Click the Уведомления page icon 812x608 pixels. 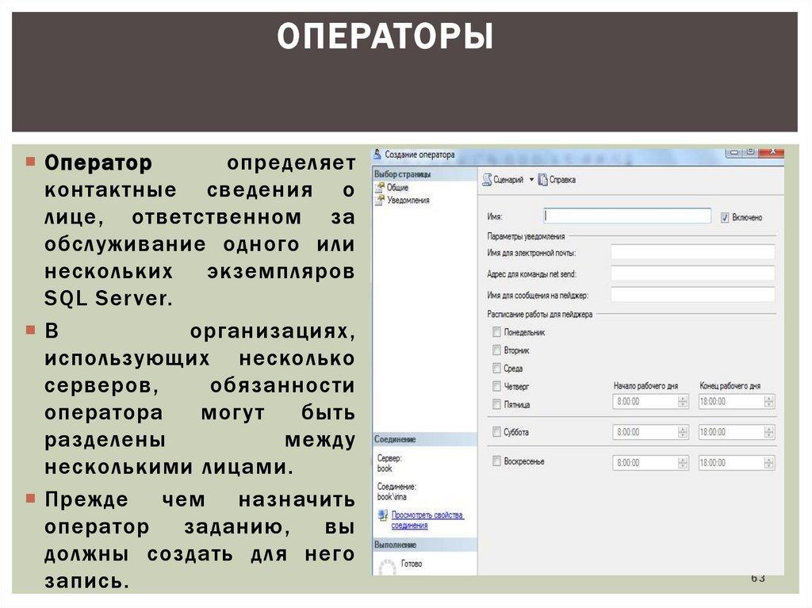[381, 201]
